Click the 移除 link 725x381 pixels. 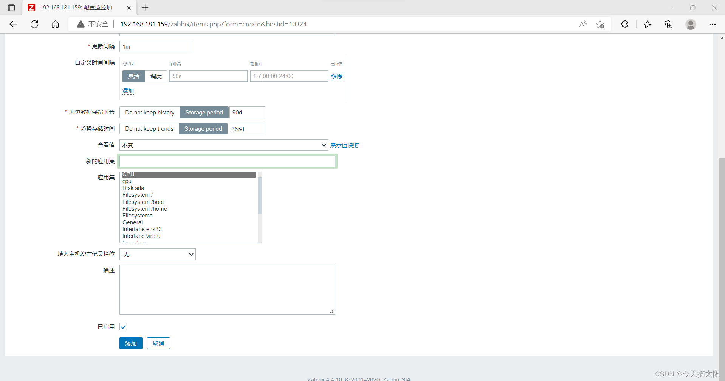[x=336, y=76]
